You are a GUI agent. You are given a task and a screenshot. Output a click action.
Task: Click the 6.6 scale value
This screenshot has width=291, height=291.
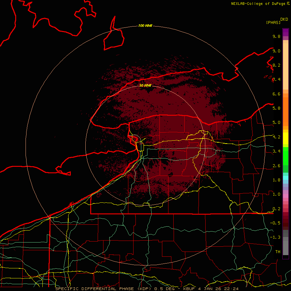point(276,94)
